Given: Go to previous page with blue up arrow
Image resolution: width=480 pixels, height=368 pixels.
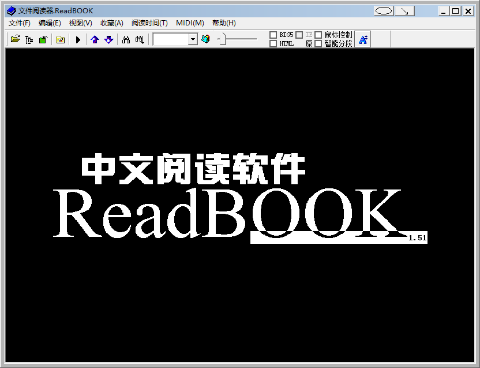Looking at the screenshot, I should [x=95, y=39].
